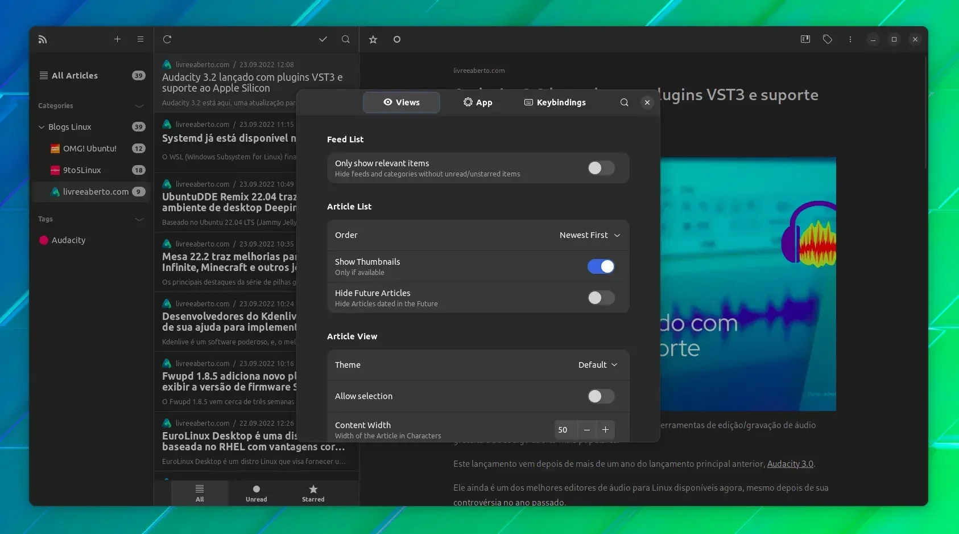This screenshot has height=534, width=959.
Task: Toggle Only show relevant items switch
Action: click(601, 168)
